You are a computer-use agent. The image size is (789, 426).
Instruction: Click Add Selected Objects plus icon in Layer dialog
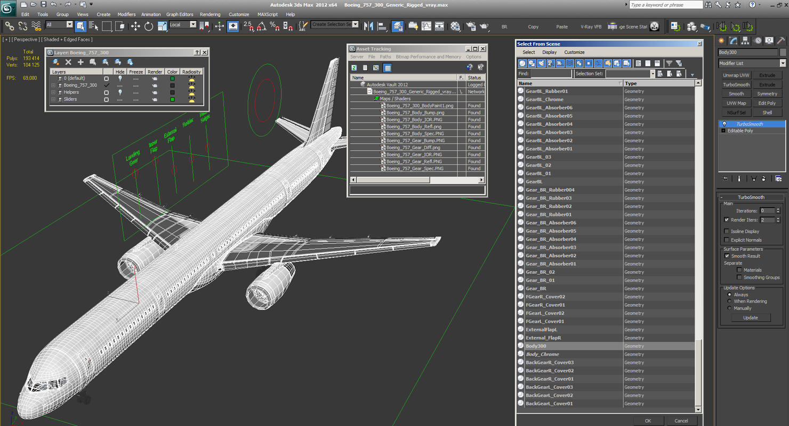[x=80, y=62]
